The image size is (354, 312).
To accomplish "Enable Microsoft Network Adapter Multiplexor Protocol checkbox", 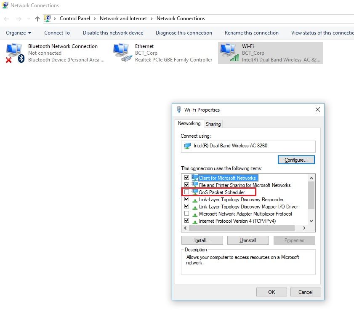I will coord(187,213).
